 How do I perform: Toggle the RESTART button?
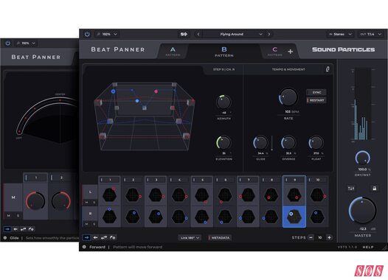coord(316,100)
